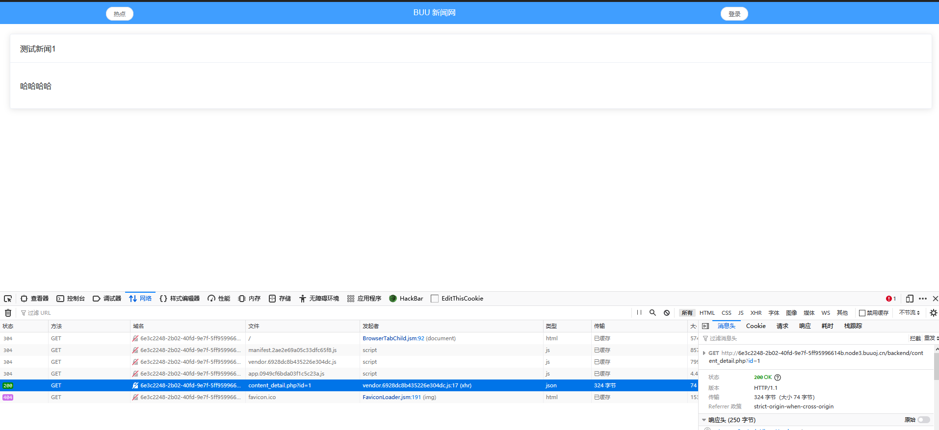Sort requests by 状态 column header
This screenshot has width=939, height=430.
24,326
